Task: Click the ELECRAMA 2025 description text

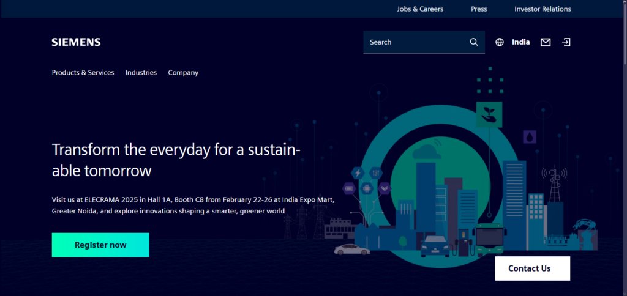Action: point(193,205)
